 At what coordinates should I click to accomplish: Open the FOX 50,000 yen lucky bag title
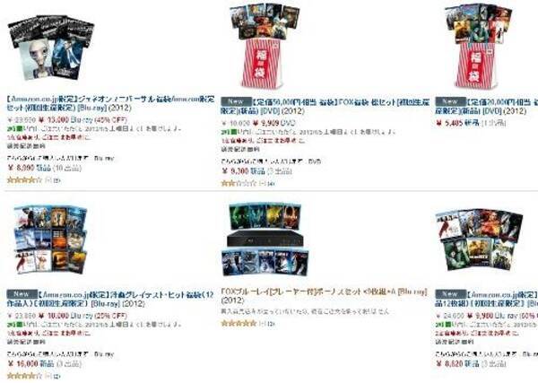click(325, 107)
